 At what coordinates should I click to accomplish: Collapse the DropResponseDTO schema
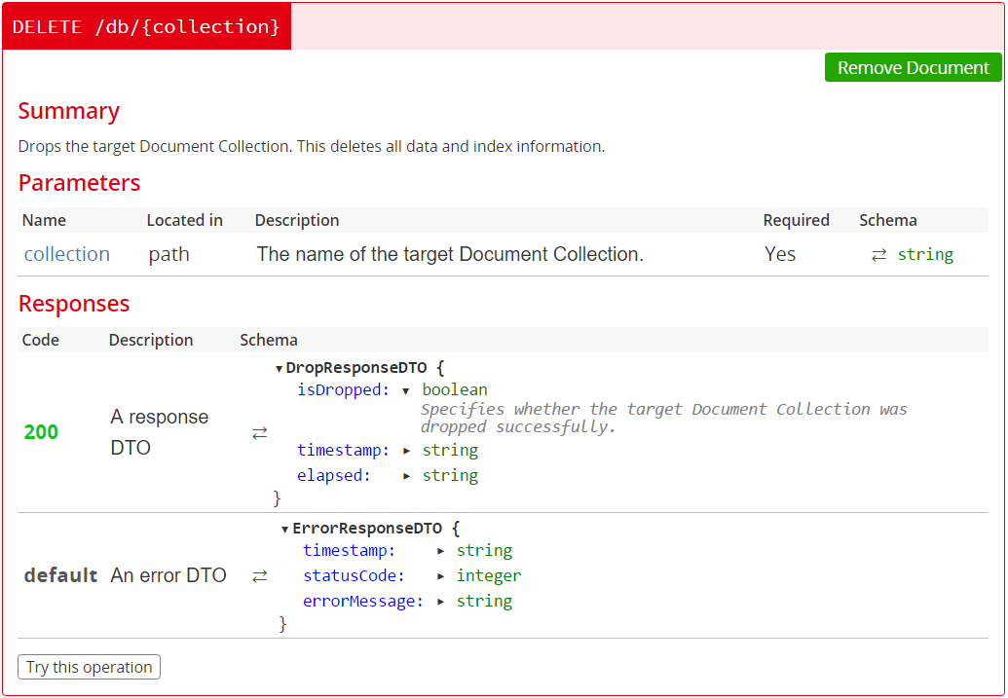279,369
